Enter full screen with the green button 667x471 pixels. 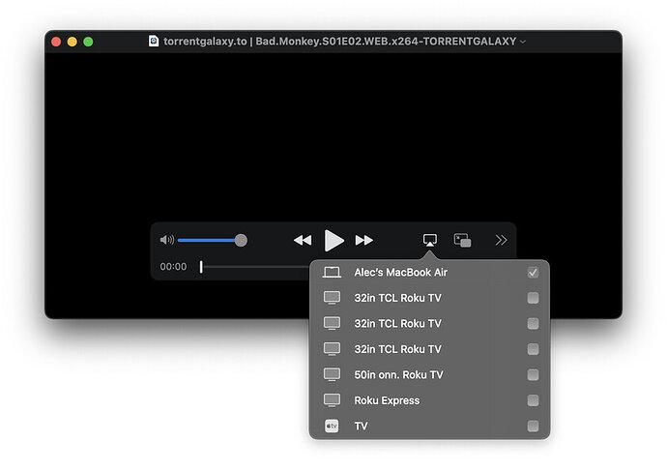[x=88, y=42]
